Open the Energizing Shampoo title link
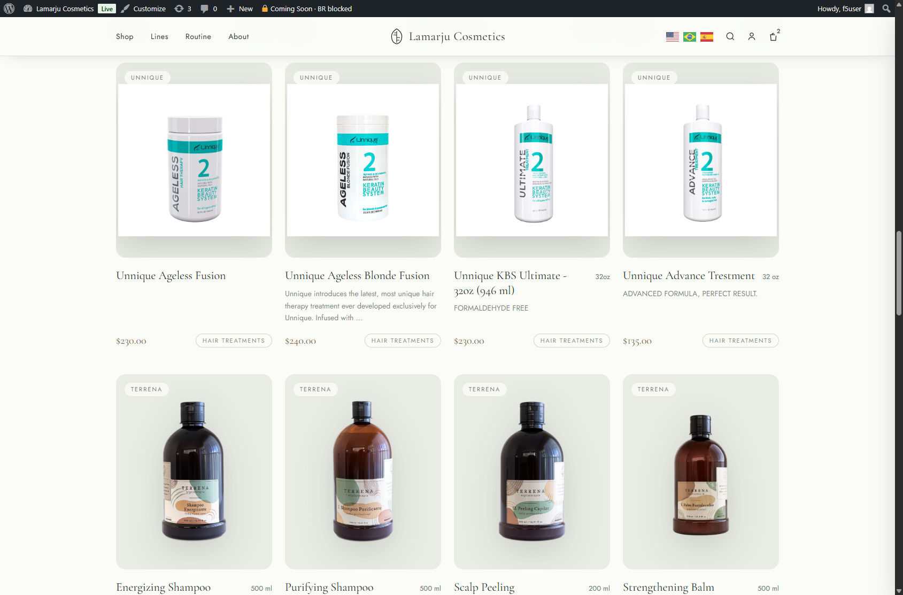Viewport: 903px width, 595px height. click(x=163, y=588)
